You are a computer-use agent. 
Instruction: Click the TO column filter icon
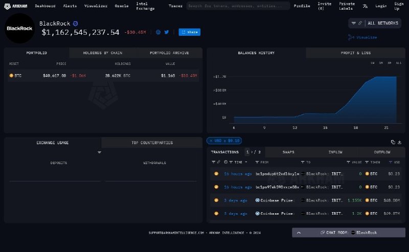[303, 162]
